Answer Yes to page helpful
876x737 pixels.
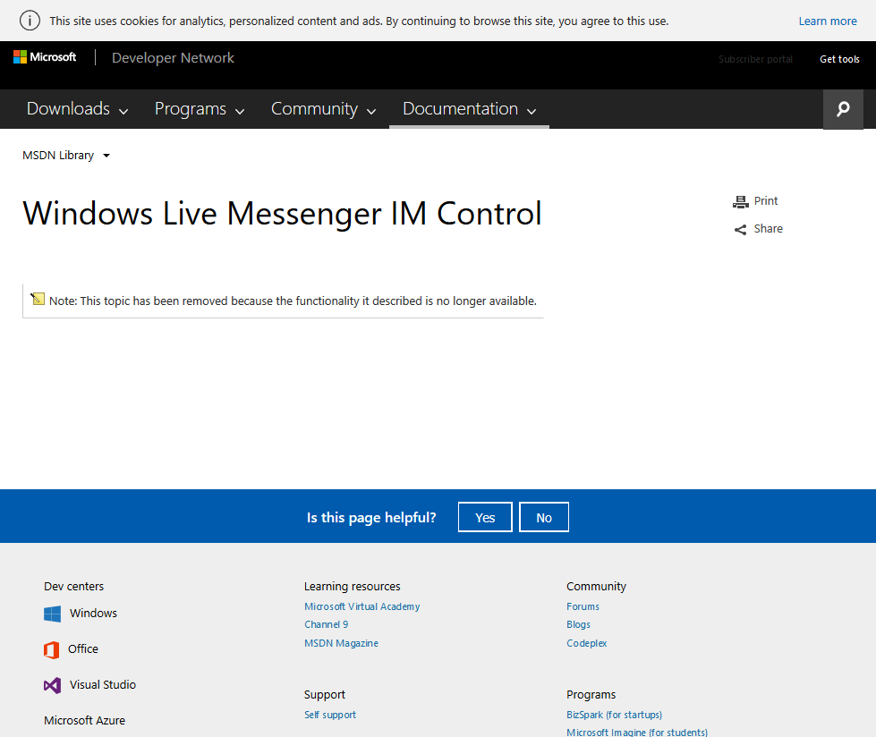tap(485, 517)
